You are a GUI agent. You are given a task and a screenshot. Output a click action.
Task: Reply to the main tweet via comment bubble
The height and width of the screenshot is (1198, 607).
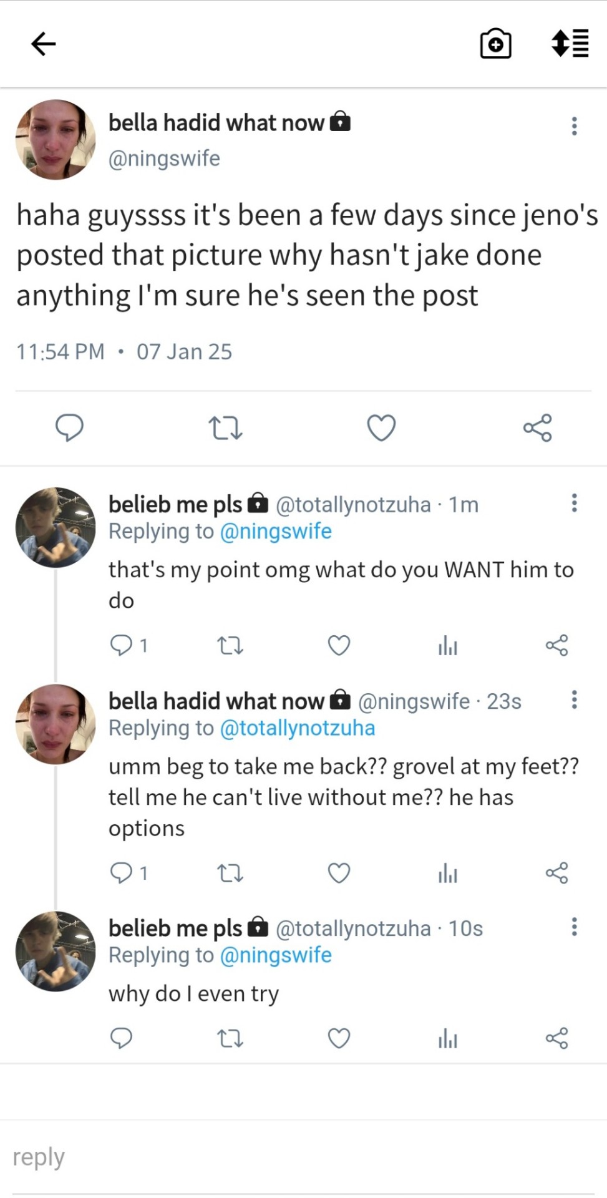pyautogui.click(x=69, y=428)
